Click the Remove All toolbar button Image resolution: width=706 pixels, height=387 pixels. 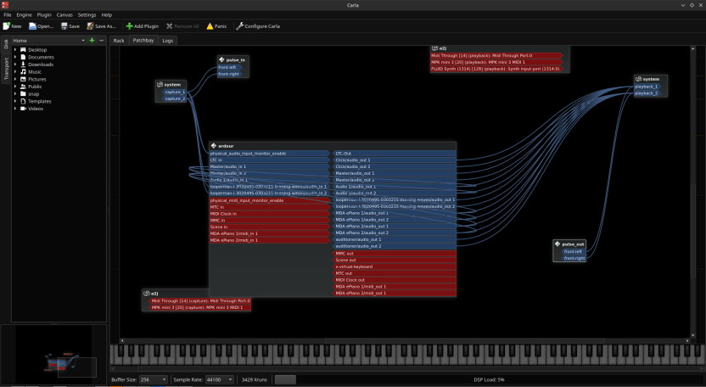pyautogui.click(x=182, y=26)
